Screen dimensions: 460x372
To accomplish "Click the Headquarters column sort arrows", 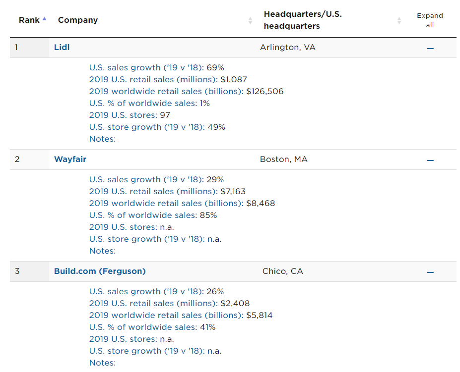I will (399, 20).
